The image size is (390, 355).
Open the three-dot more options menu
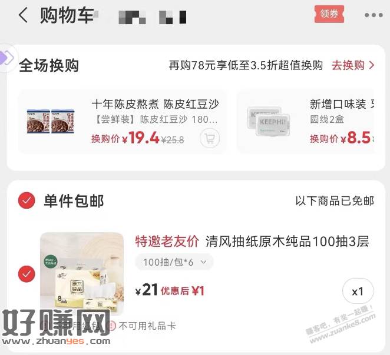pos(374,15)
